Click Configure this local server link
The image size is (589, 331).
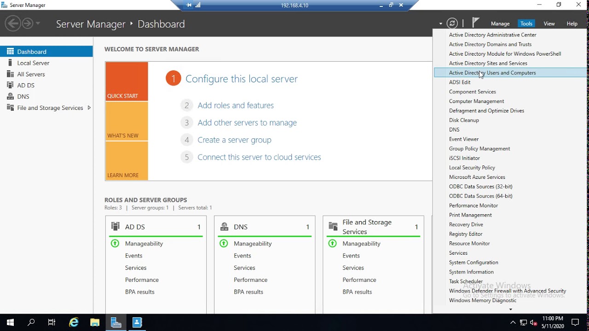242,79
